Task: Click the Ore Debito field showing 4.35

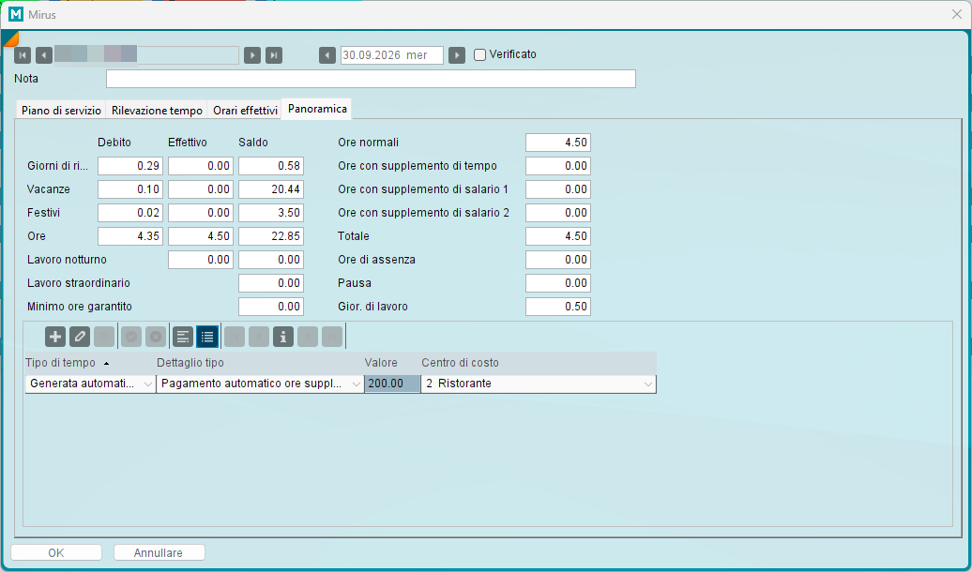Action: click(x=130, y=236)
